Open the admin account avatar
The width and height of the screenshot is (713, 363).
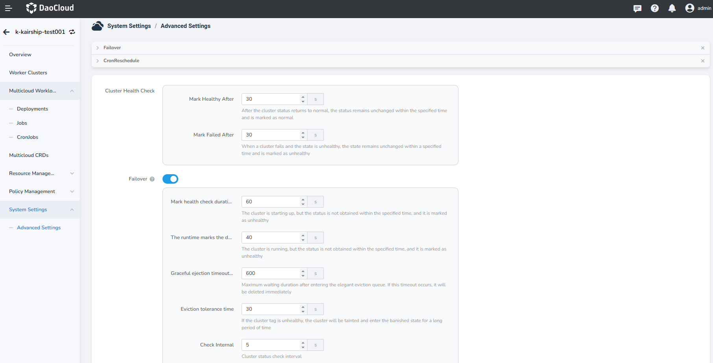(689, 8)
